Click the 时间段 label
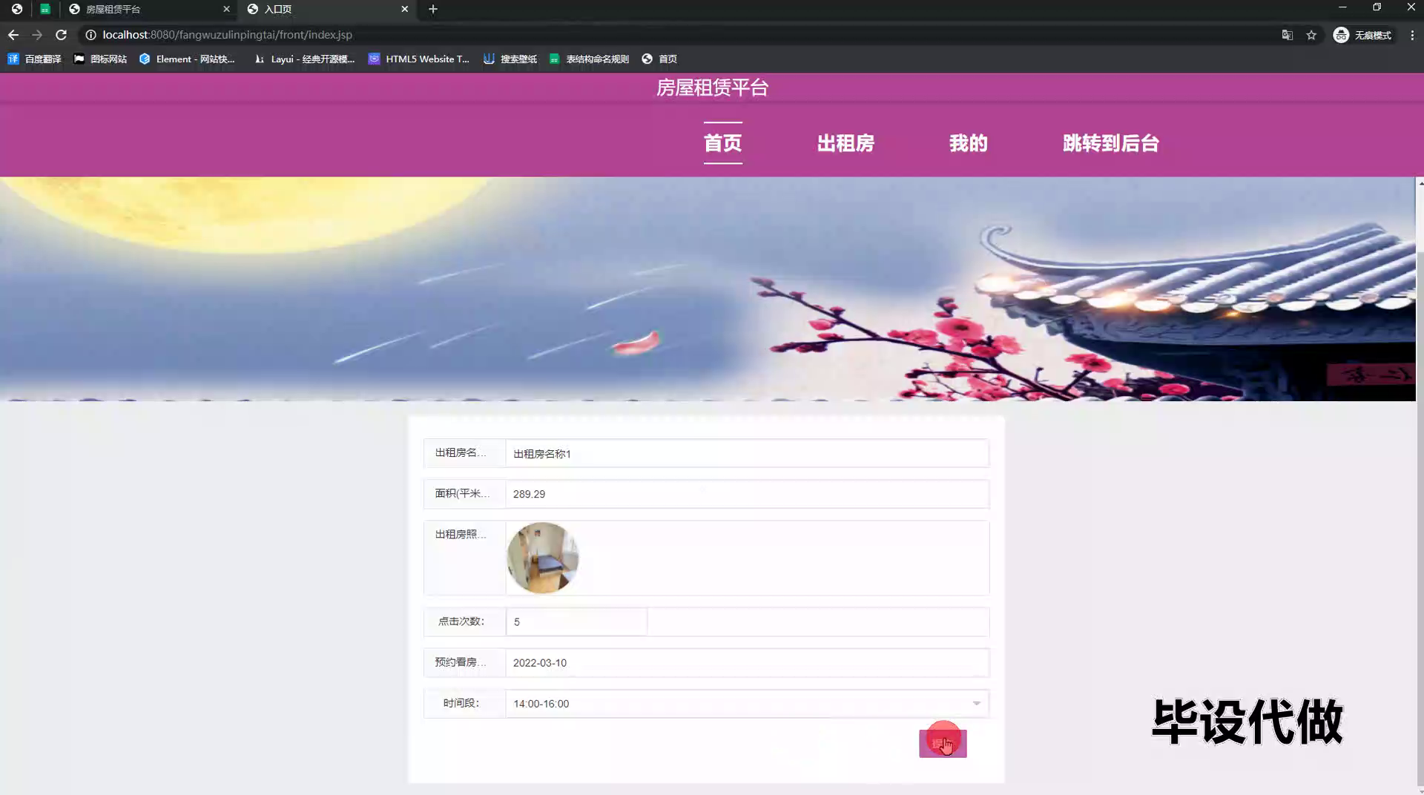 pos(461,703)
